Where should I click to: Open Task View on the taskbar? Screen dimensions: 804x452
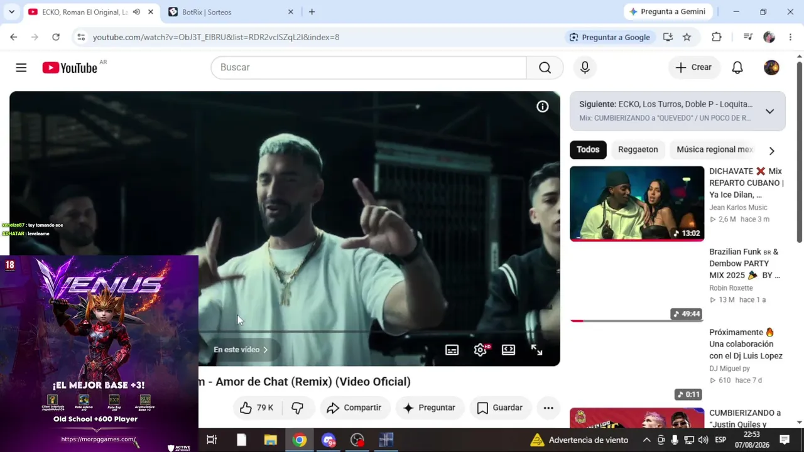pos(212,440)
